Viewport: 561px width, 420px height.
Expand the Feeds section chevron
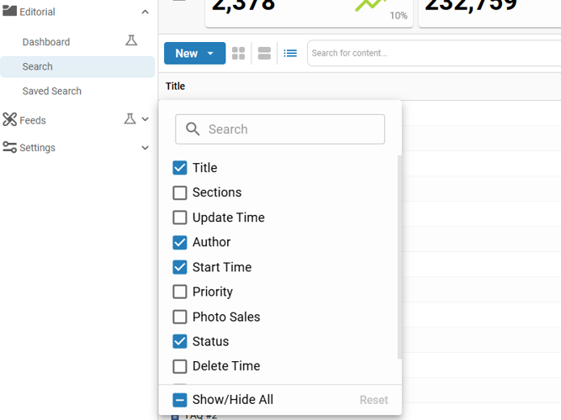(x=145, y=120)
